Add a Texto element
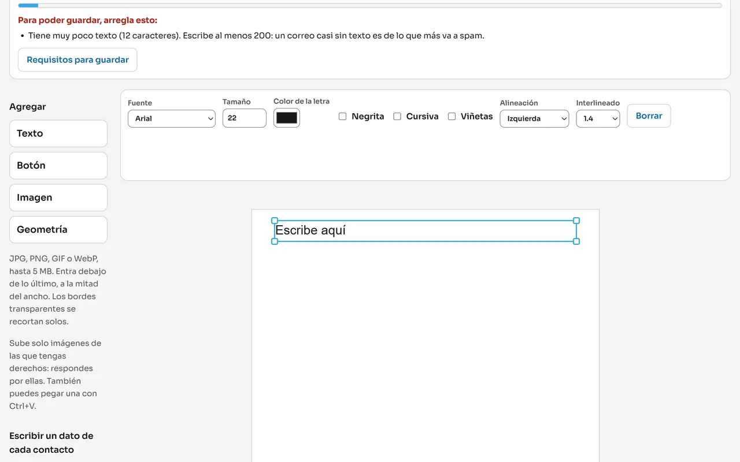740x462 pixels. coord(58,133)
